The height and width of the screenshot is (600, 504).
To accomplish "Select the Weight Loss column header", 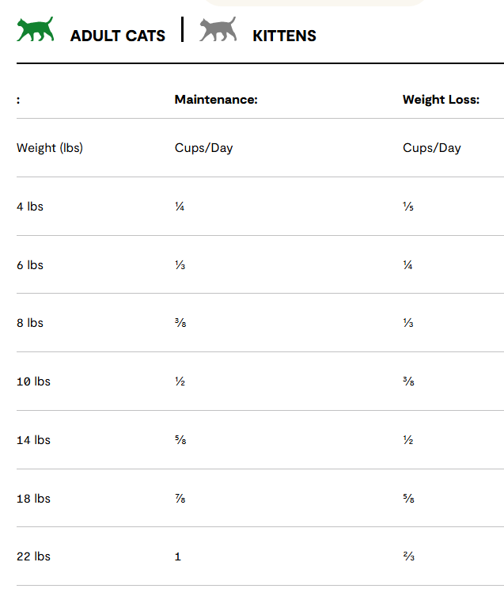I will coord(441,100).
